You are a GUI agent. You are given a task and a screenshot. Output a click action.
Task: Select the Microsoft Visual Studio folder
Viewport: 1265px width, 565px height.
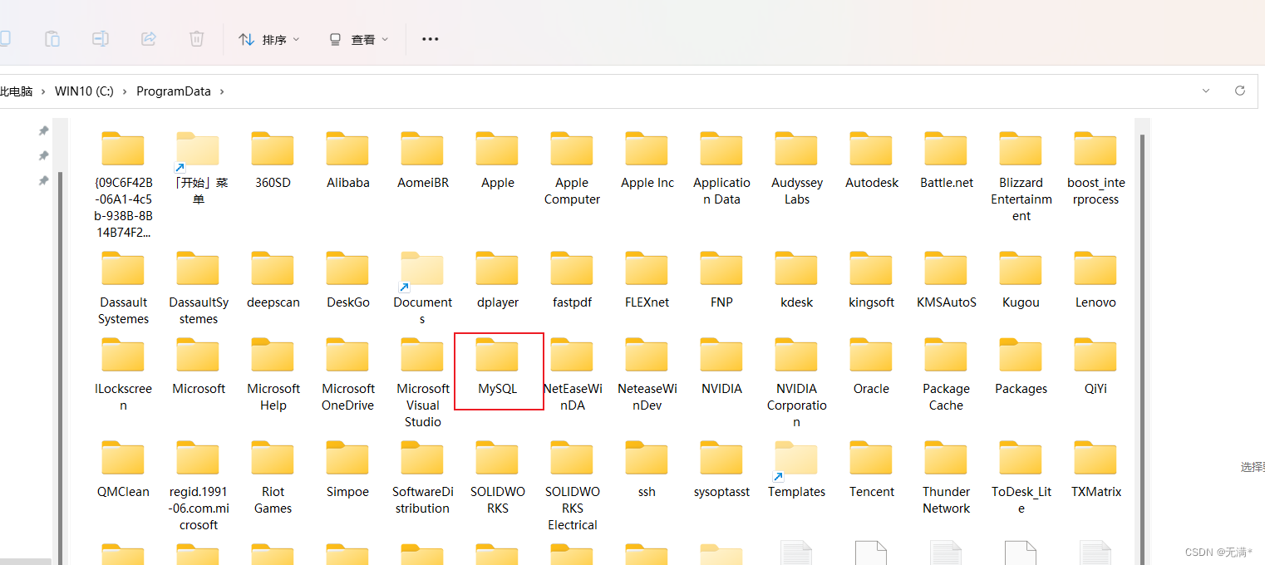[423, 383]
